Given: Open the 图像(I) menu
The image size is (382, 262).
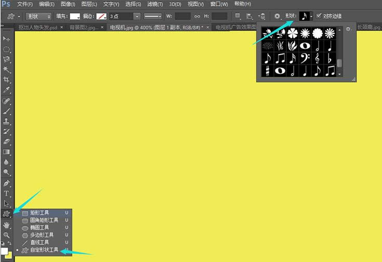Looking at the screenshot, I should pos(68,4).
